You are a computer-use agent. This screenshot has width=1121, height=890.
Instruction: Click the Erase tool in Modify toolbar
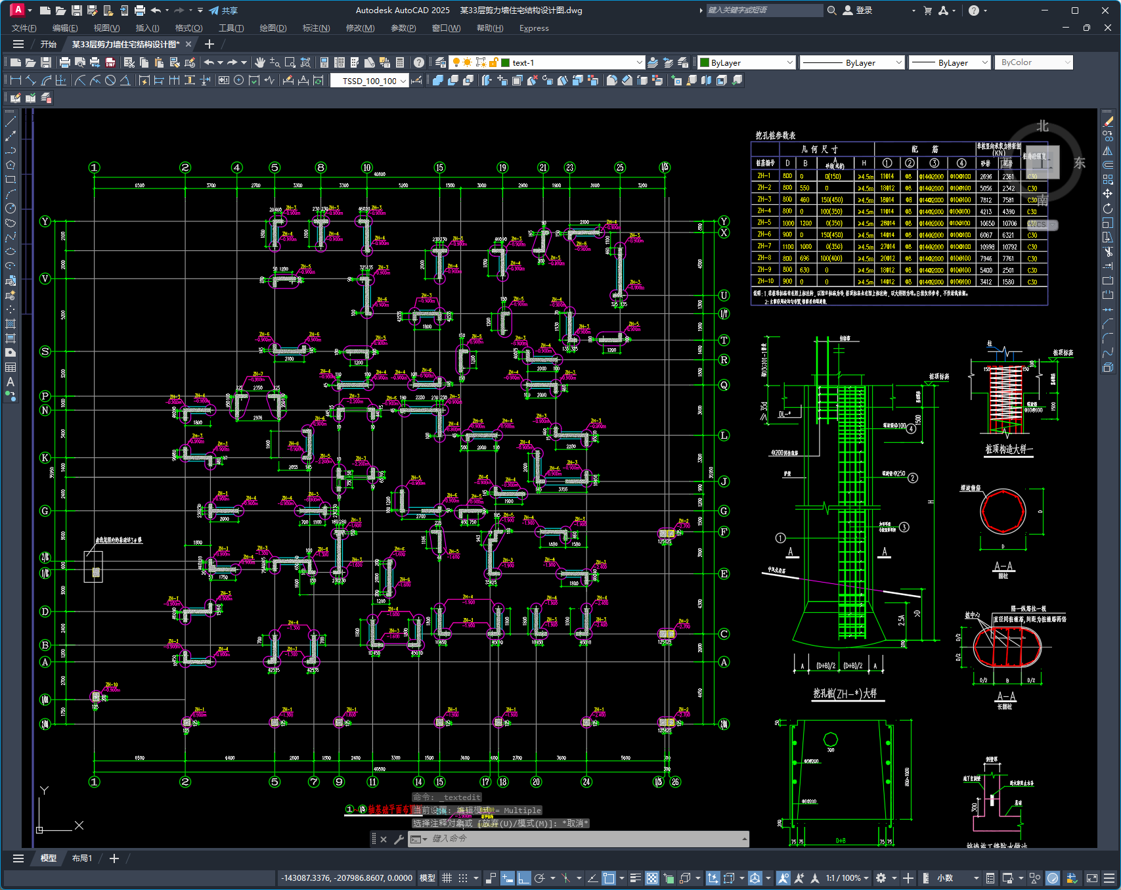[1108, 122]
